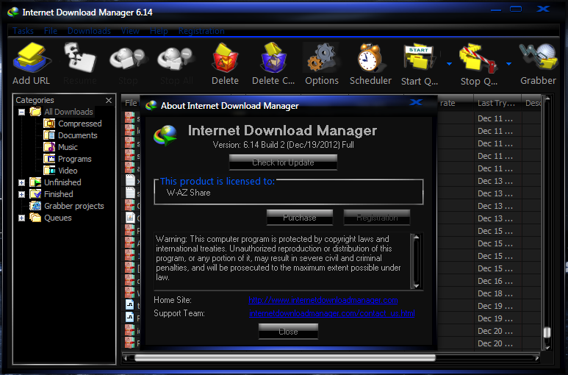Image resolution: width=568 pixels, height=375 pixels.
Task: Click the 'Dec 18 ...' date cell
Action: [495, 293]
